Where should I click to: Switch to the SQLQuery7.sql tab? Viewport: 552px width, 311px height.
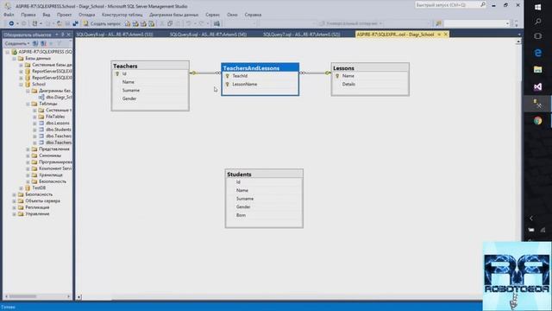[302, 35]
